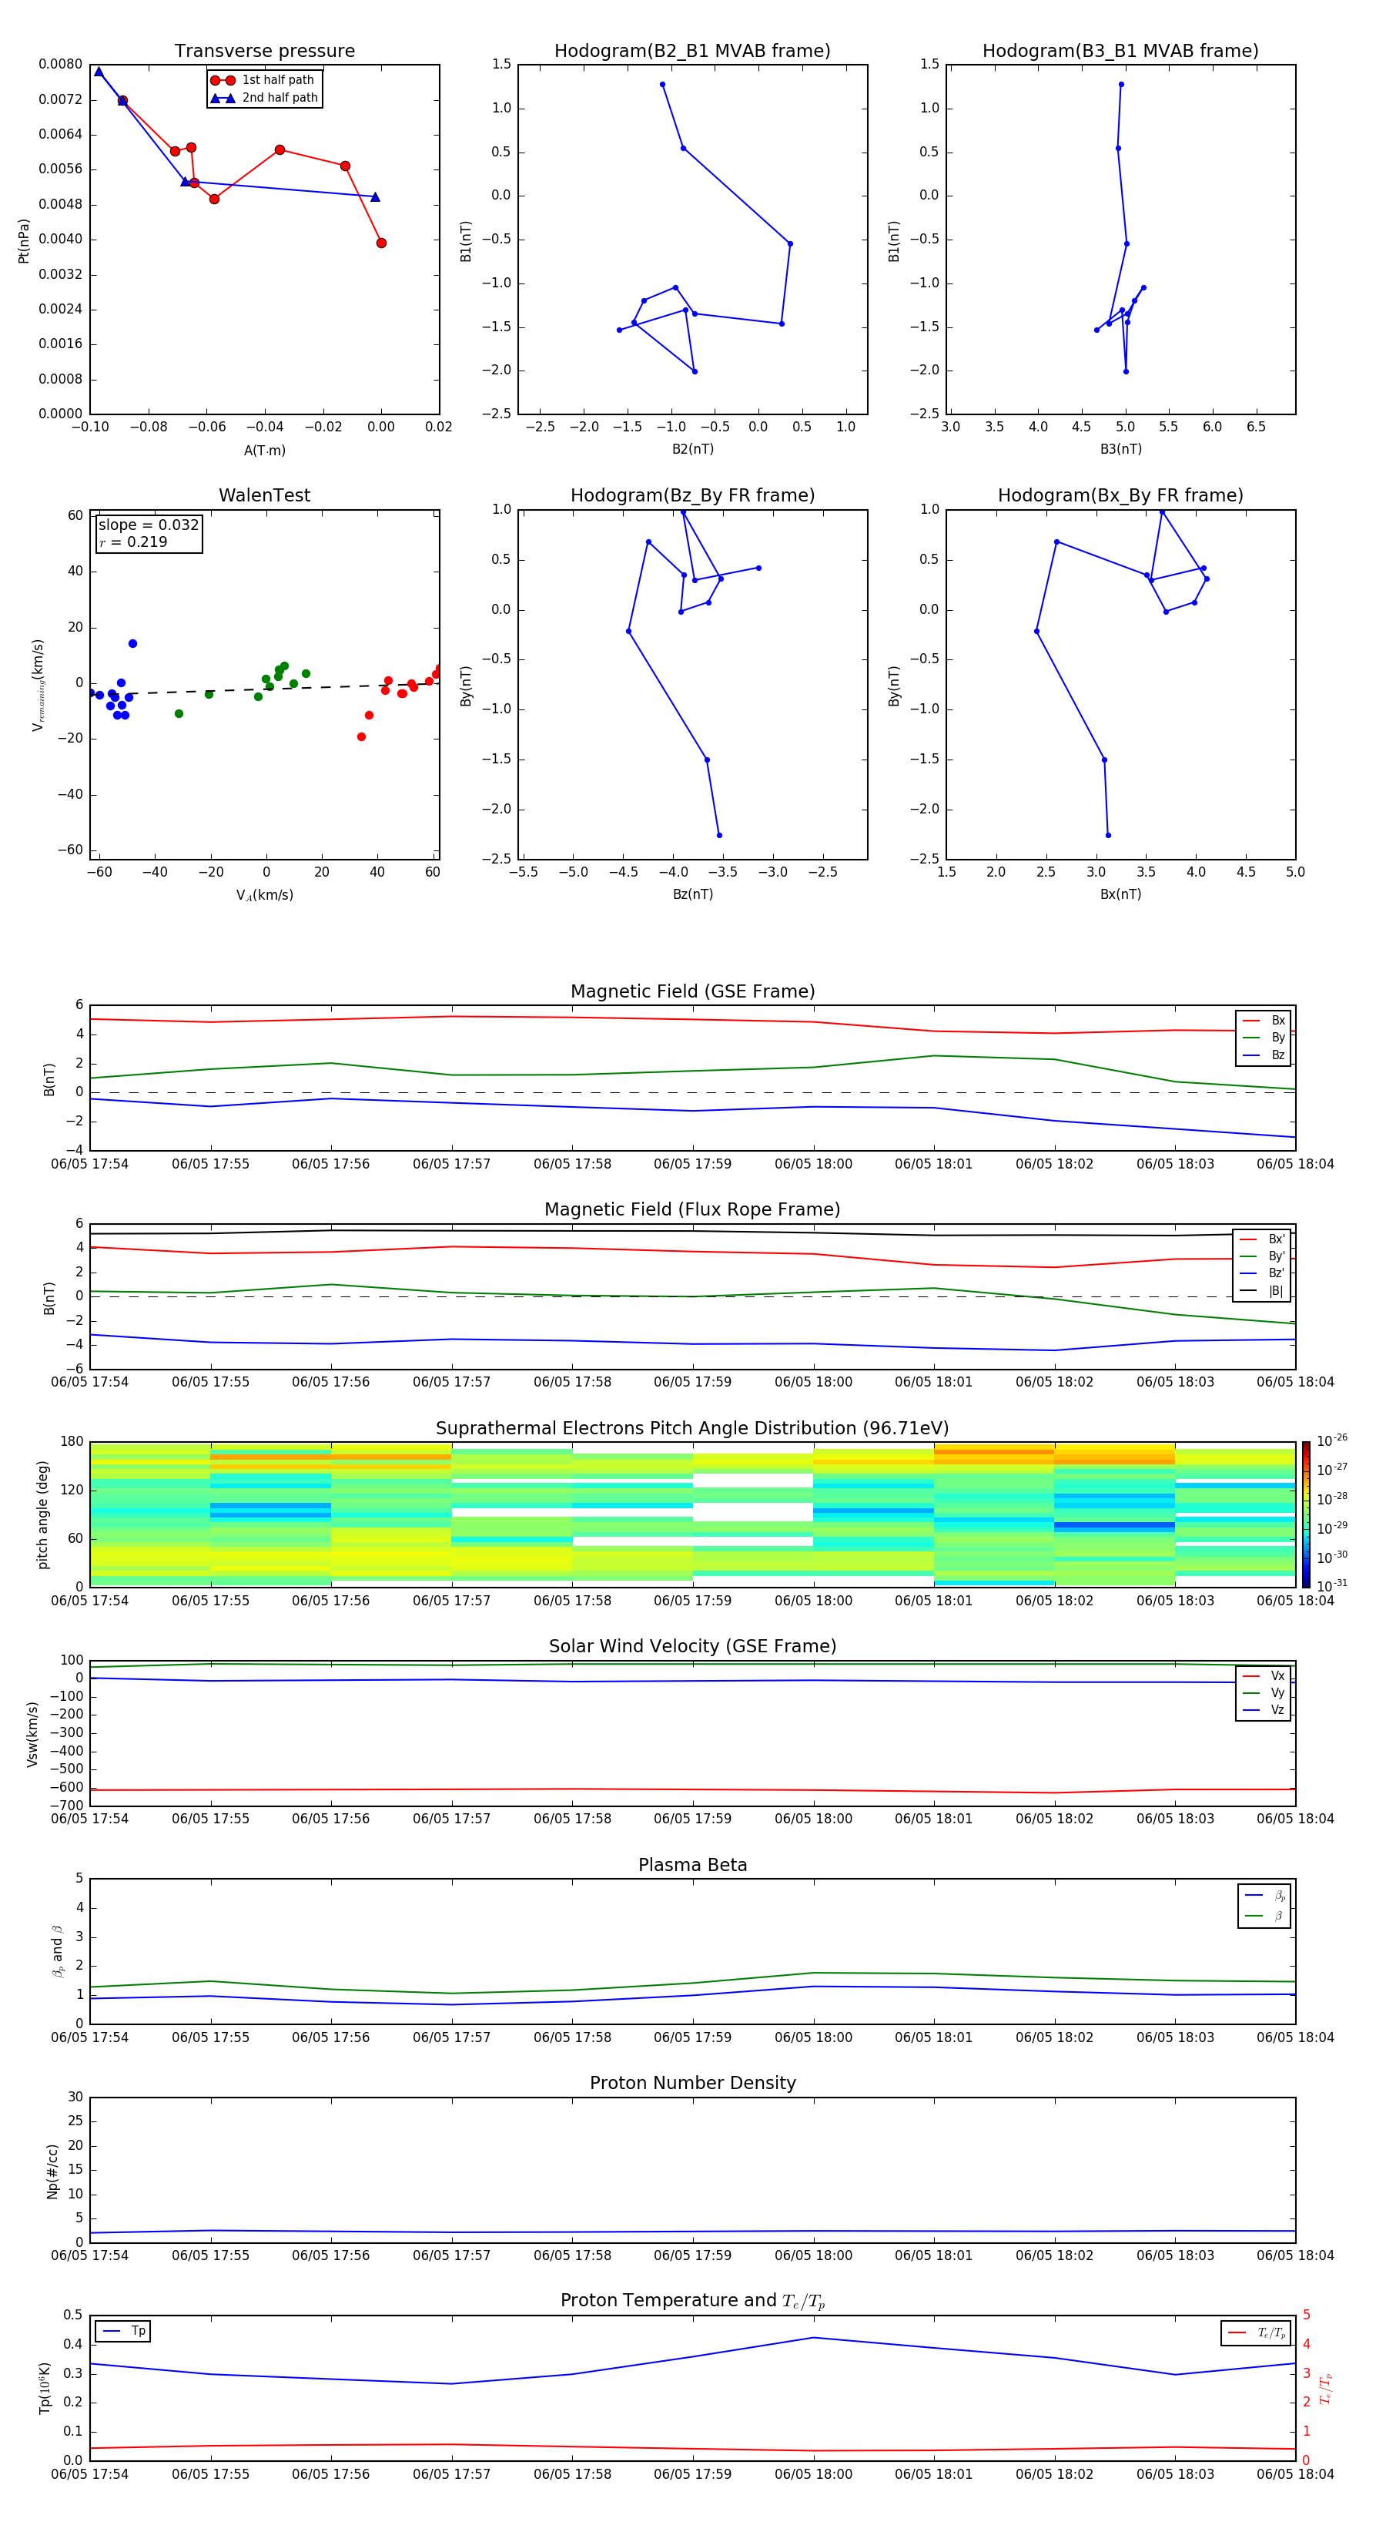Click the lowest red point in Transverse pressure plot
Viewport: 1386px width, 2542px height.
point(381,243)
